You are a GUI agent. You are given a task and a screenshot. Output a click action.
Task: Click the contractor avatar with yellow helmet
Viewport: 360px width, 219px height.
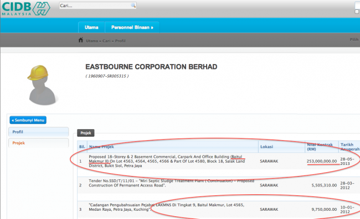pos(42,85)
